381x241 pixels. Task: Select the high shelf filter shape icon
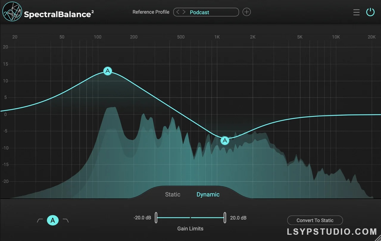tap(66, 220)
